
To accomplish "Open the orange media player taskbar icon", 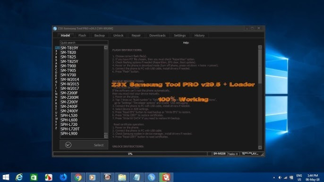I will tap(92, 177).
